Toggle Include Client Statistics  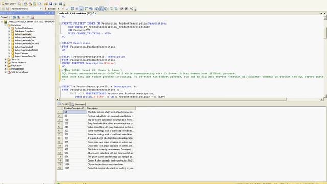(x=91, y=9)
